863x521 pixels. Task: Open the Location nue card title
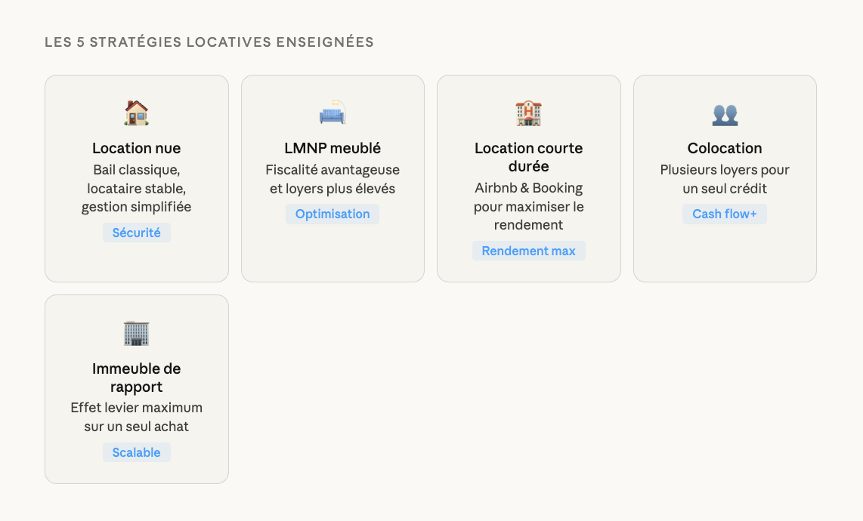point(137,148)
